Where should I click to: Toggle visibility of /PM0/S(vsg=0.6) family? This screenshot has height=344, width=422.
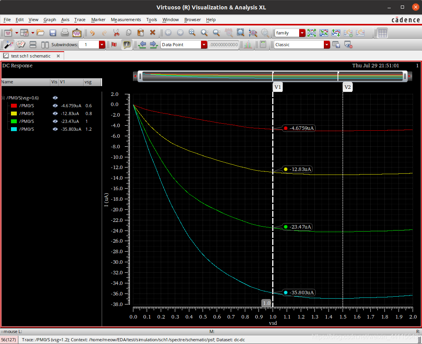pyautogui.click(x=55, y=98)
